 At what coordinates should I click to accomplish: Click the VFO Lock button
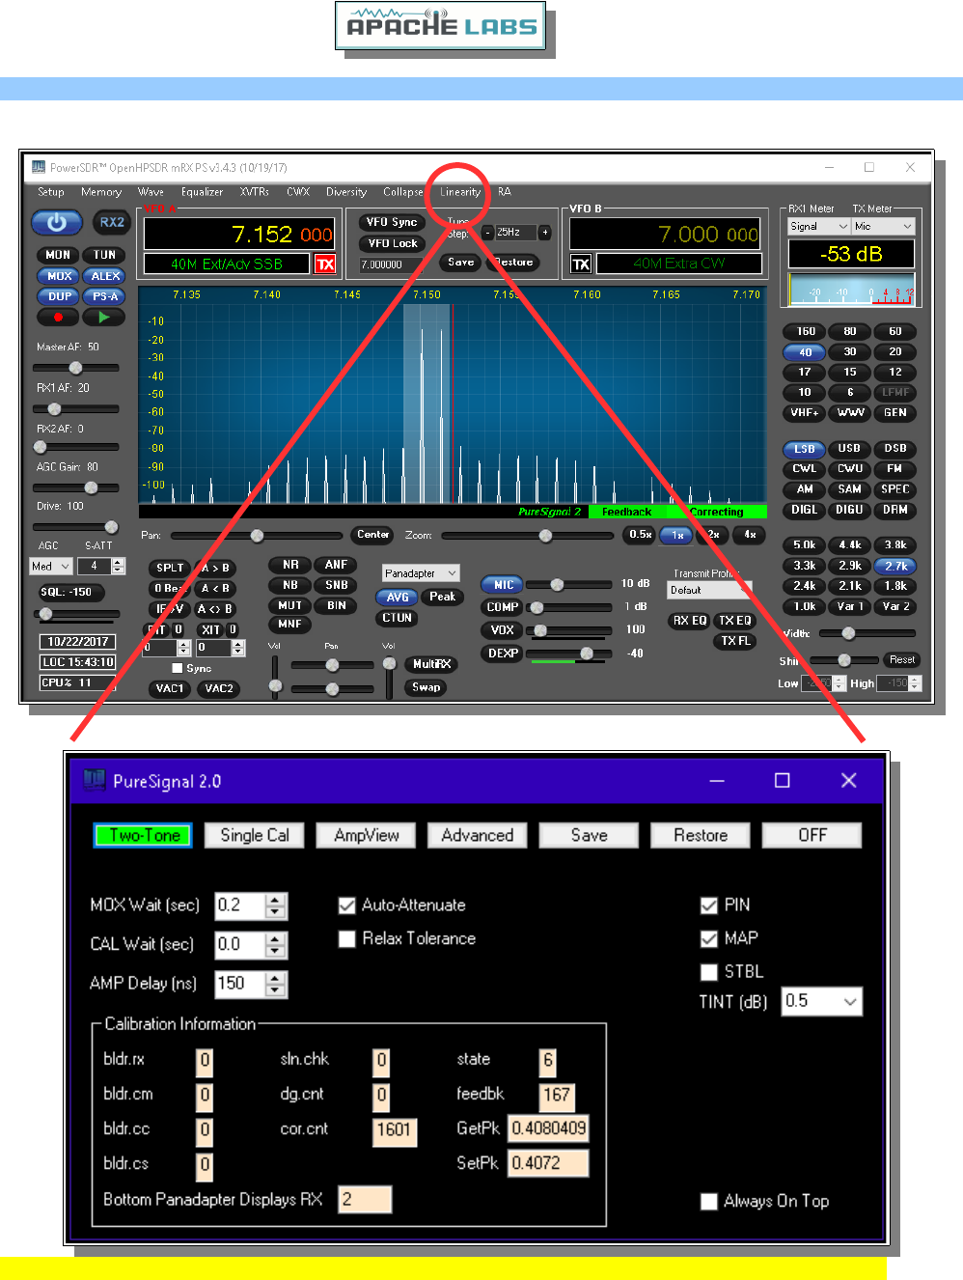tap(392, 243)
